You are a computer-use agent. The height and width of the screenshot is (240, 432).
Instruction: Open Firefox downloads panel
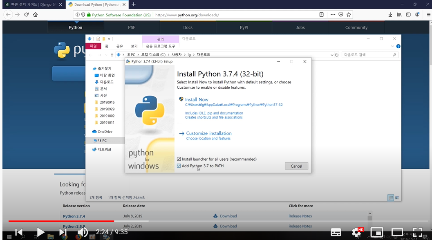pos(390,15)
